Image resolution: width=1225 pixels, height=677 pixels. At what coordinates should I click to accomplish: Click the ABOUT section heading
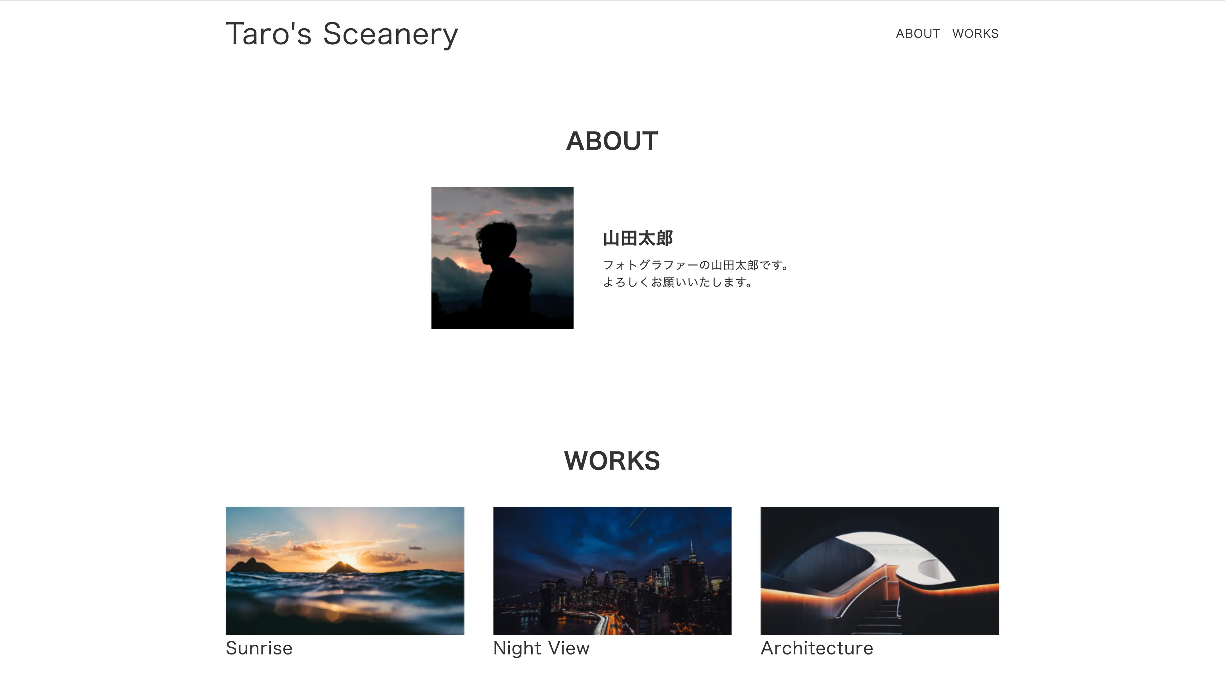click(612, 140)
